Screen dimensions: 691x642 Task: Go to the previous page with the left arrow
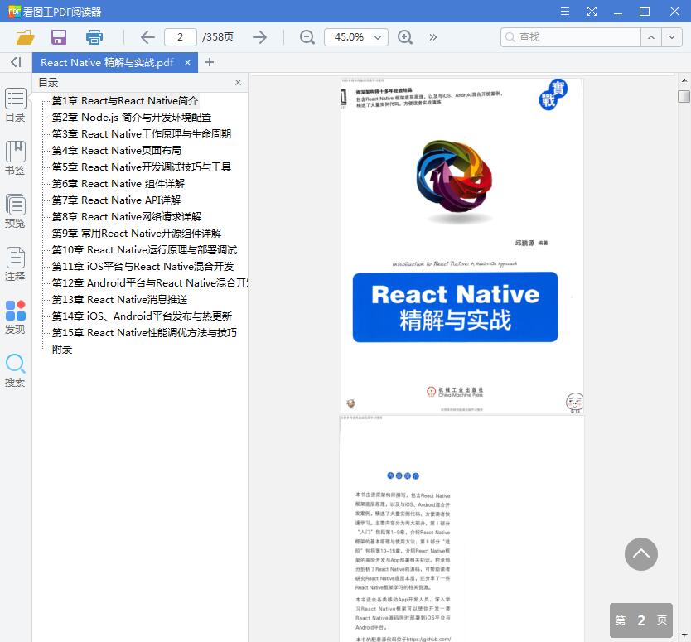point(147,37)
